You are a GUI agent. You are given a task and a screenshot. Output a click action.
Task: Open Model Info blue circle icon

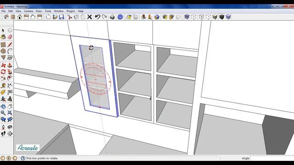point(120,17)
